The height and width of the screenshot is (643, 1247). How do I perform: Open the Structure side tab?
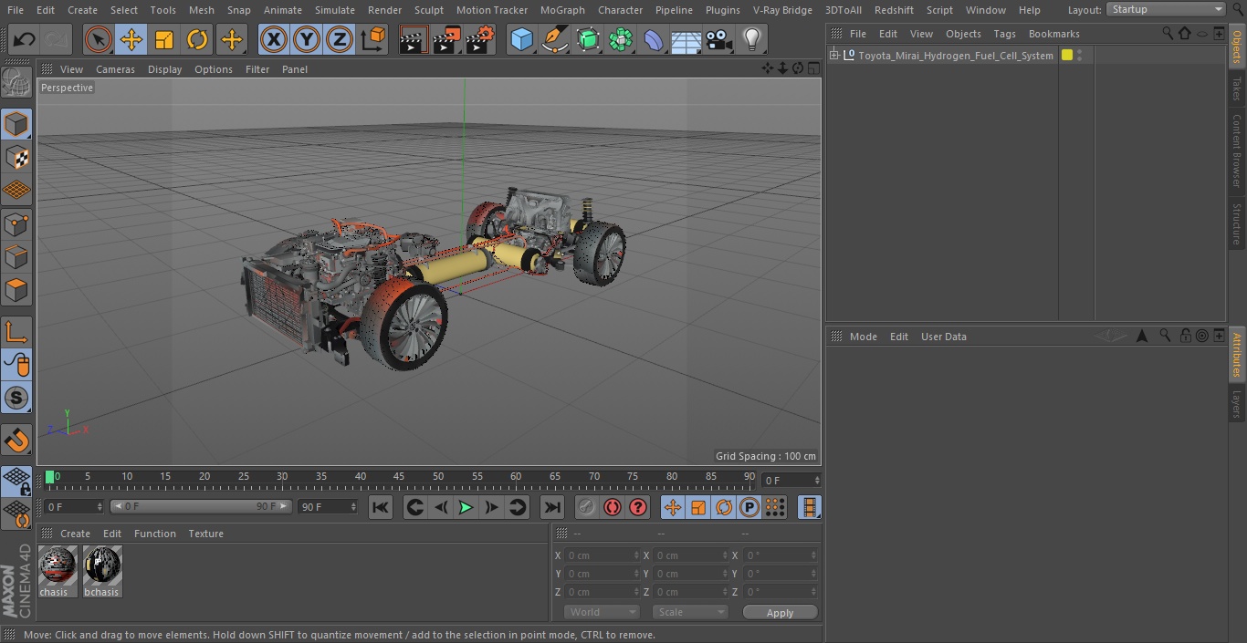1237,223
